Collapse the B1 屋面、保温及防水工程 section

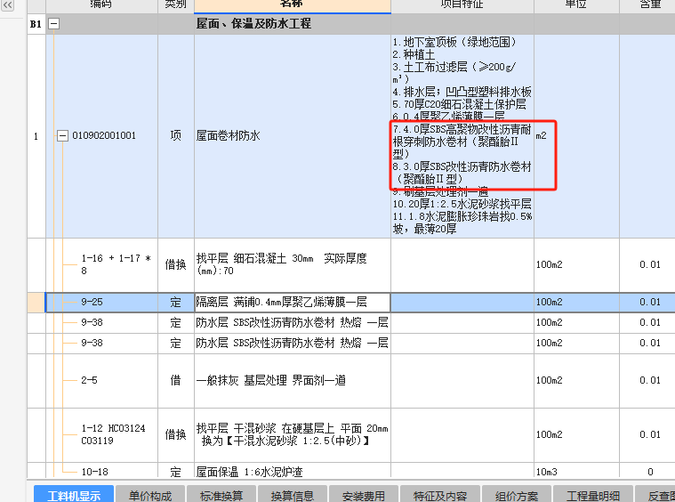tap(54, 24)
